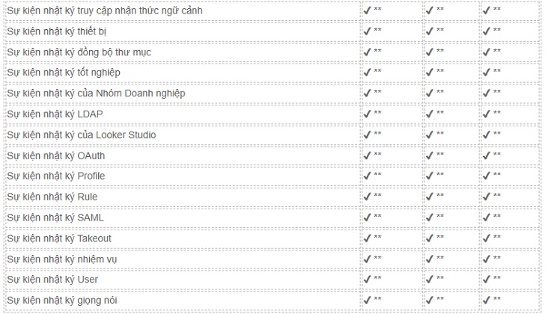Click 'Sự kiện nhật ký nhiệm vụ' label

tap(62, 259)
